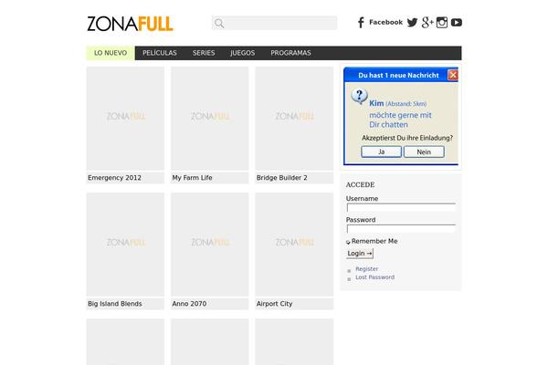The image size is (548, 365).
Task: Click the Nein button
Action: click(x=424, y=152)
